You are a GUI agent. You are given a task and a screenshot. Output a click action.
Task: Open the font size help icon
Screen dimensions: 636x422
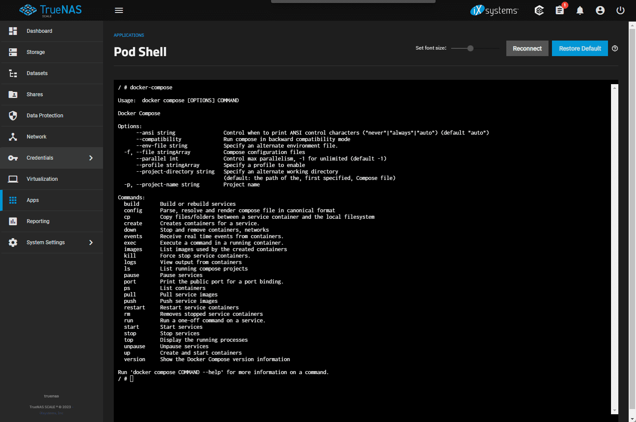pos(615,48)
